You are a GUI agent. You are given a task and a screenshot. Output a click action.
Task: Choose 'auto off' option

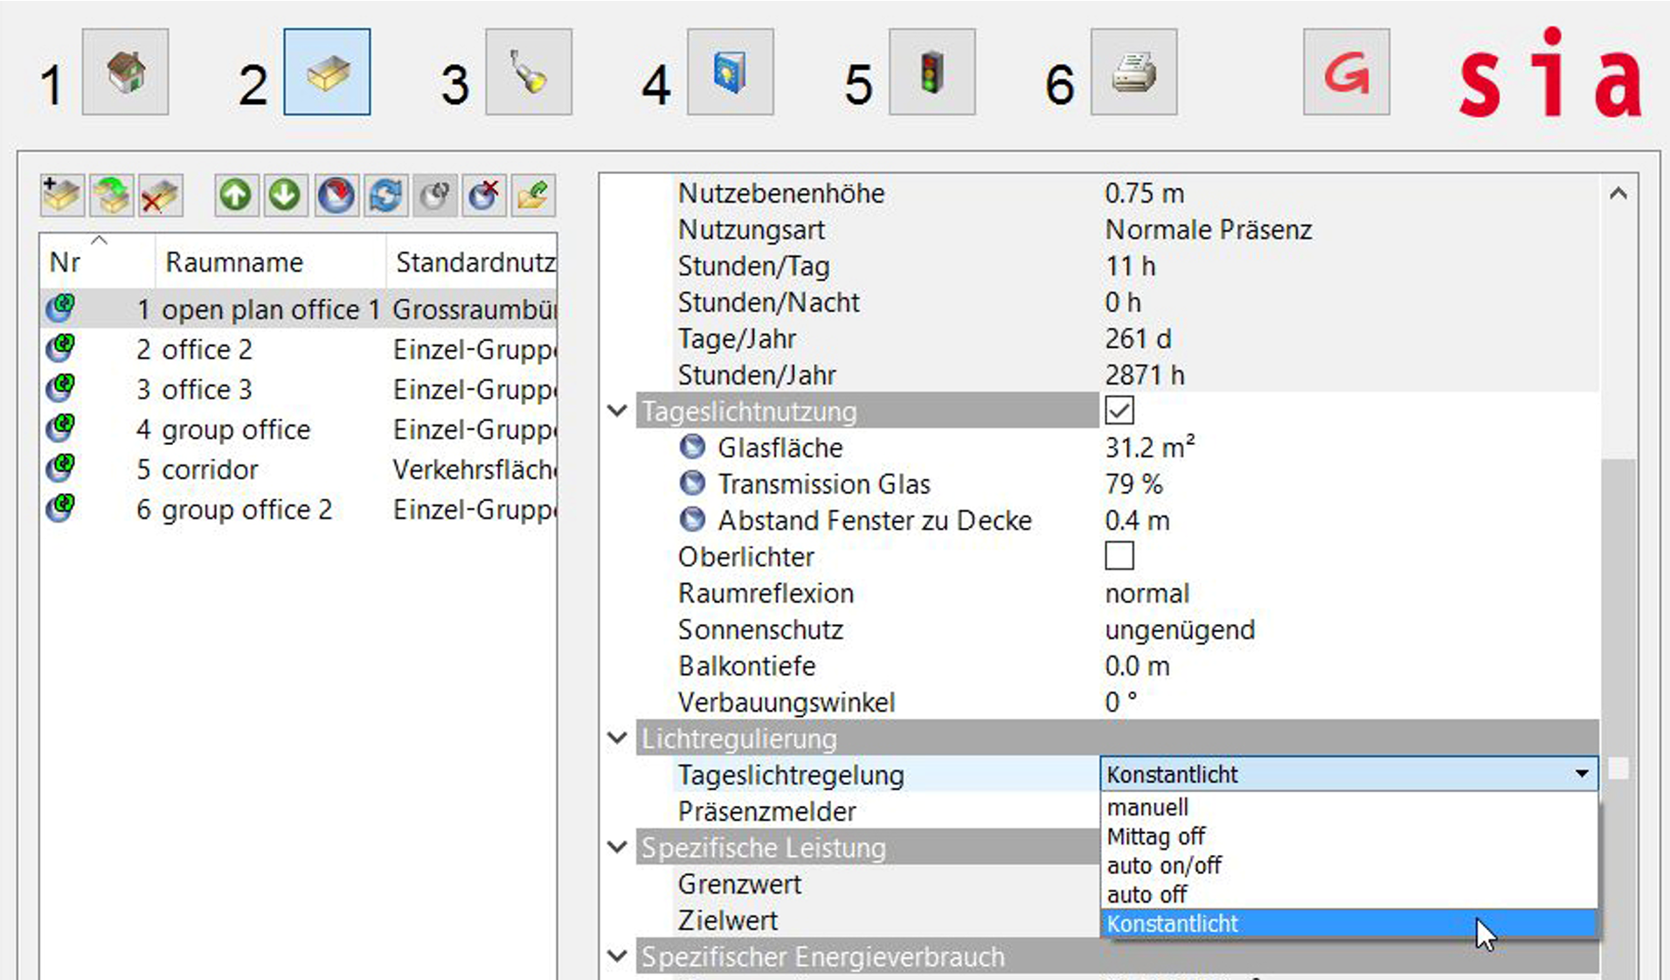[x=1349, y=894]
